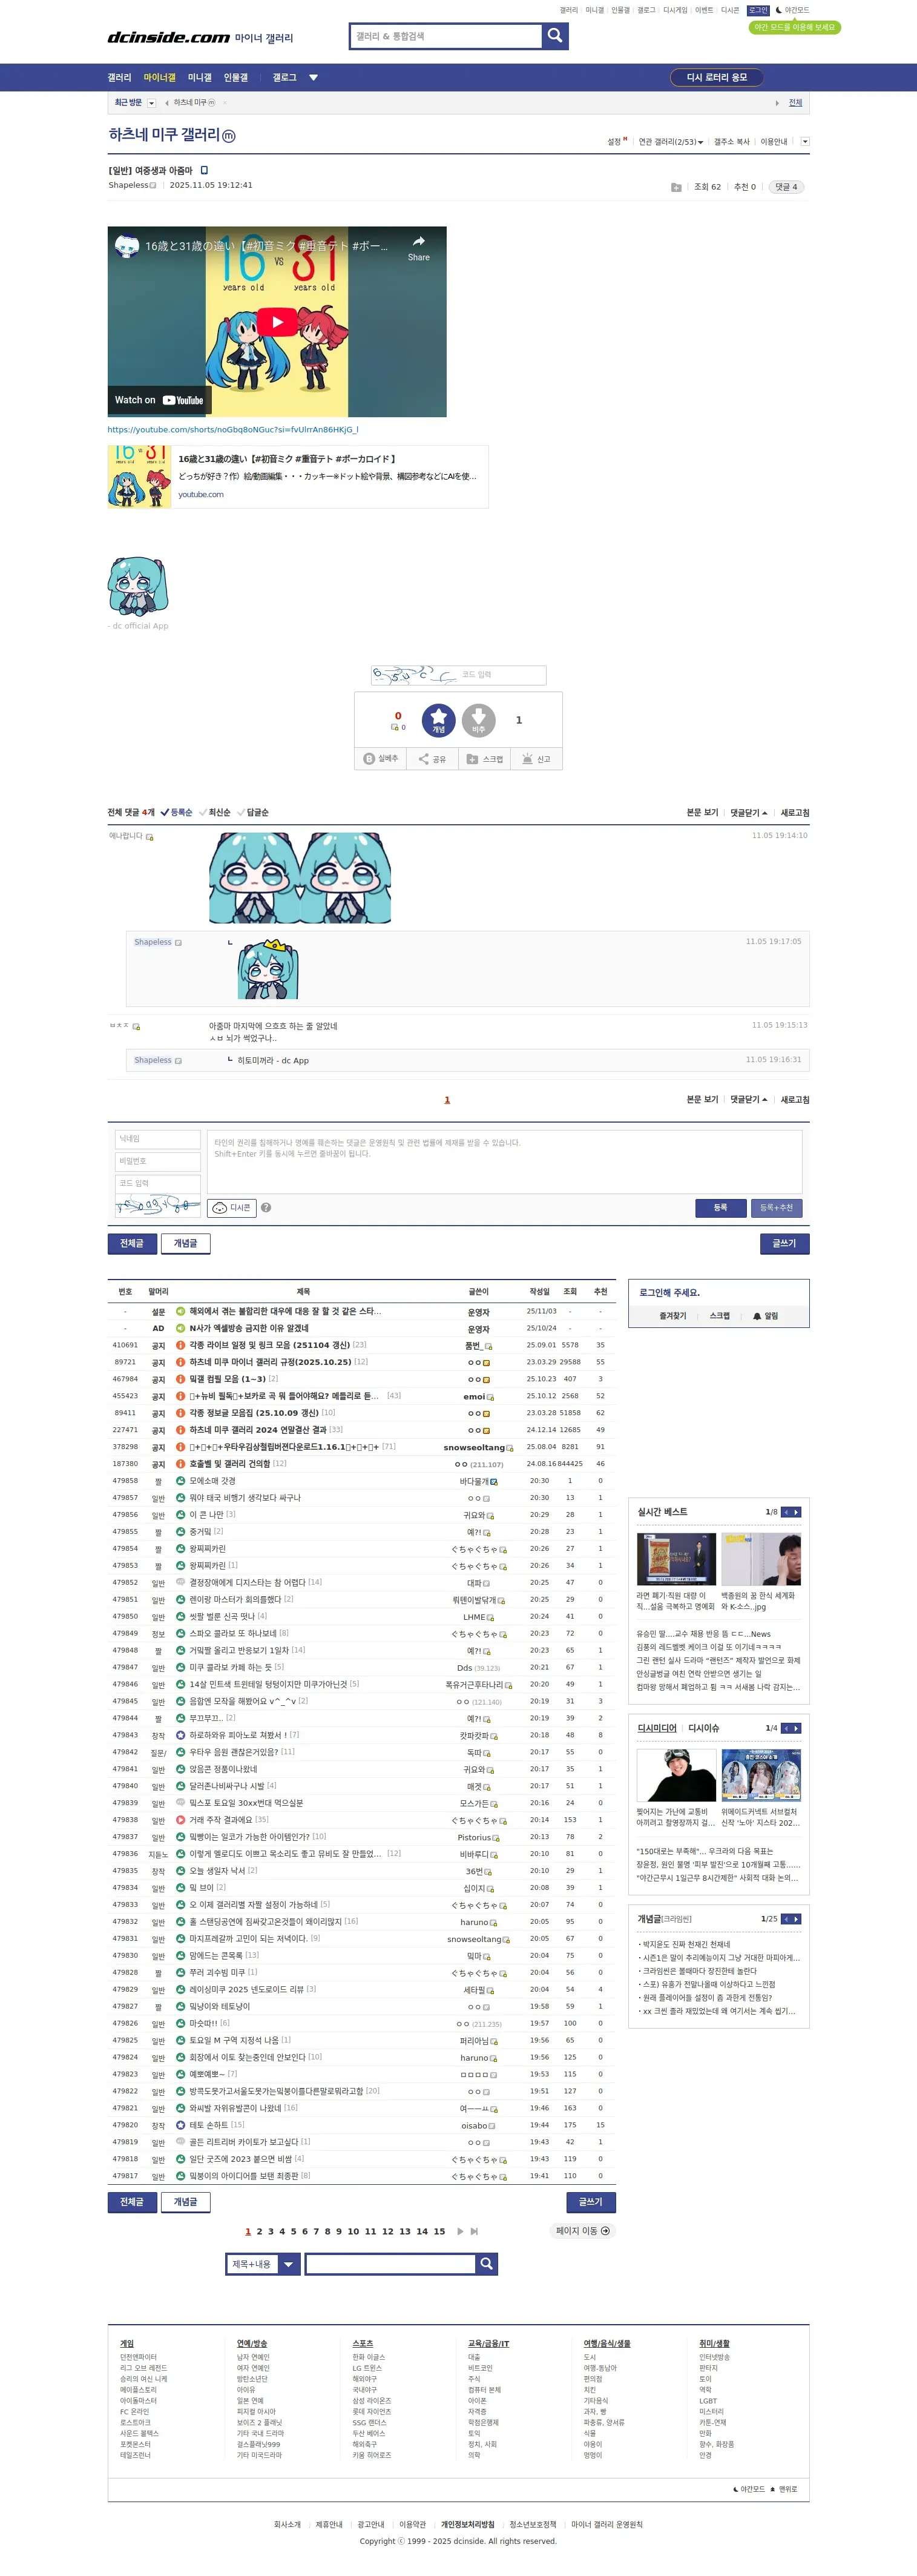Click the mobile icon beside the post title
The width and height of the screenshot is (917, 2576).
point(204,170)
